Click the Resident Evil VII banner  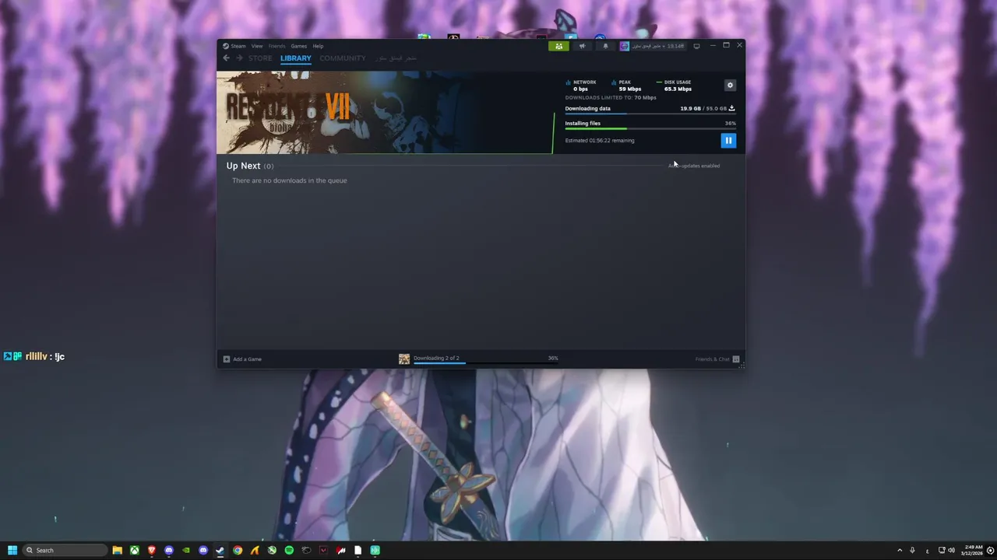point(385,113)
